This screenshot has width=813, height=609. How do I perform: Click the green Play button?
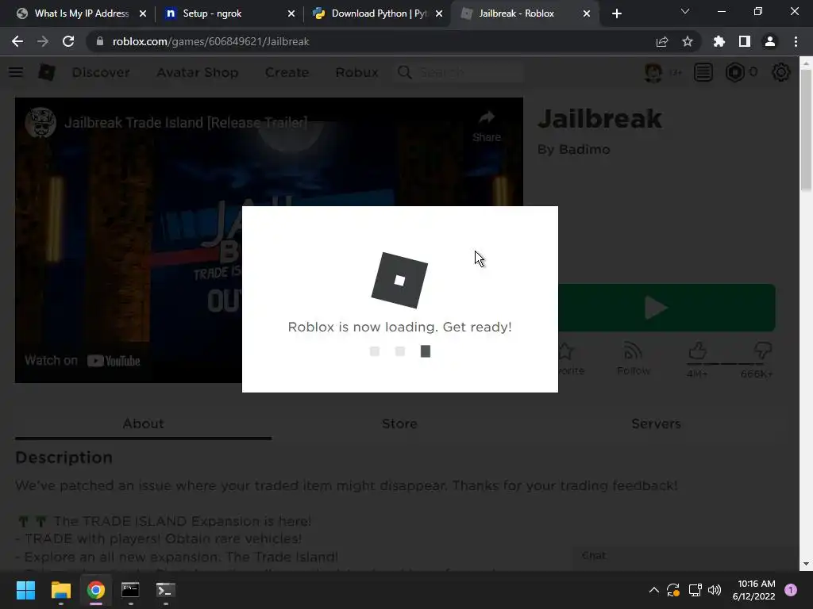point(666,308)
